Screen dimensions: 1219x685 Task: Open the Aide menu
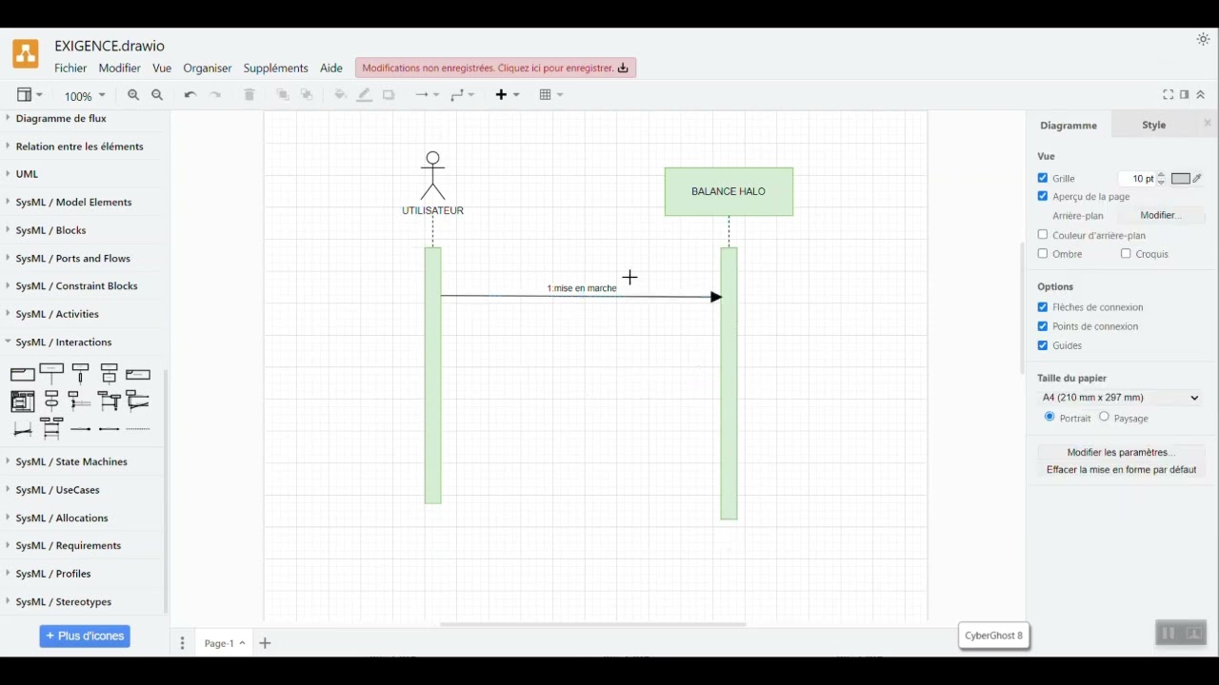(x=331, y=68)
